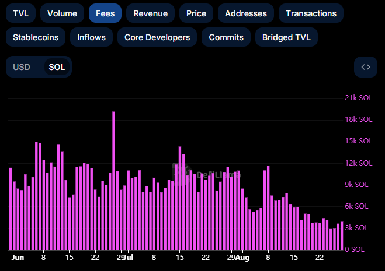Click the 21k SOL axis label
385x271 pixels.
tap(358, 97)
